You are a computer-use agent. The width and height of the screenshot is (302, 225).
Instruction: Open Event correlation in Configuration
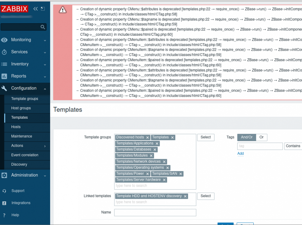25,155
